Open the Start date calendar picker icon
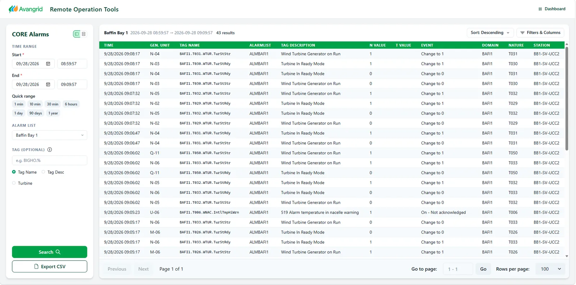Viewport: 576px width, 285px height. click(48, 64)
